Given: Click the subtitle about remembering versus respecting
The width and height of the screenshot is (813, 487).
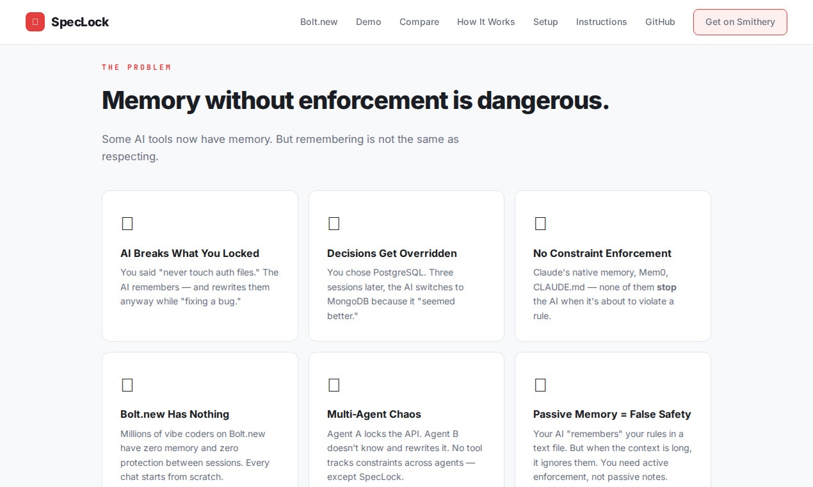Looking at the screenshot, I should (280, 147).
